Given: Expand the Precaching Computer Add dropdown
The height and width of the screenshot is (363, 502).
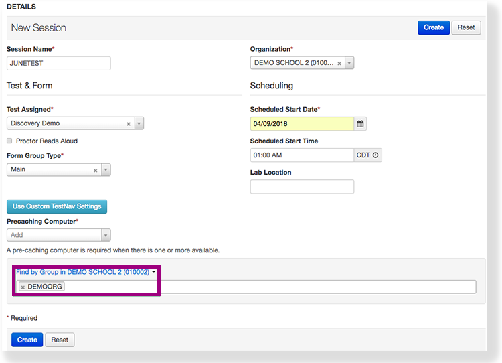Looking at the screenshot, I should pos(106,235).
